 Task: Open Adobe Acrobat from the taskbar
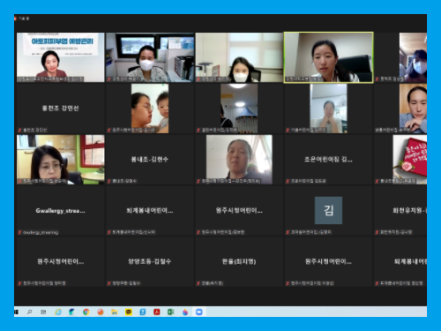click(x=157, y=312)
